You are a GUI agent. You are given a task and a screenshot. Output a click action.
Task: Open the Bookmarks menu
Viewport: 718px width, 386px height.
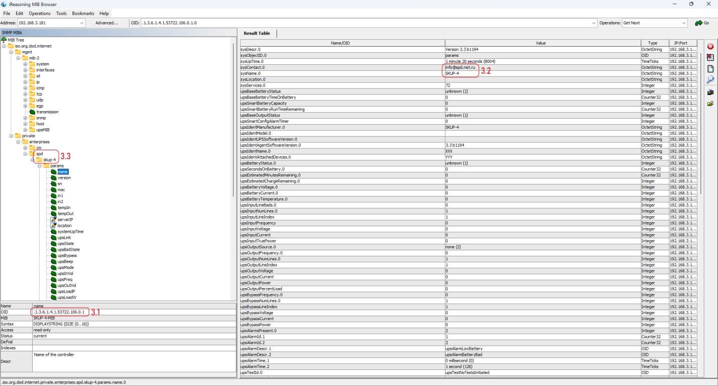coord(83,14)
